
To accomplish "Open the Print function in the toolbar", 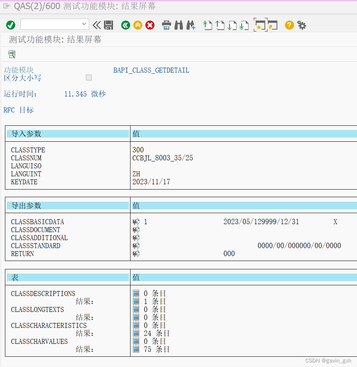I will click(166, 25).
